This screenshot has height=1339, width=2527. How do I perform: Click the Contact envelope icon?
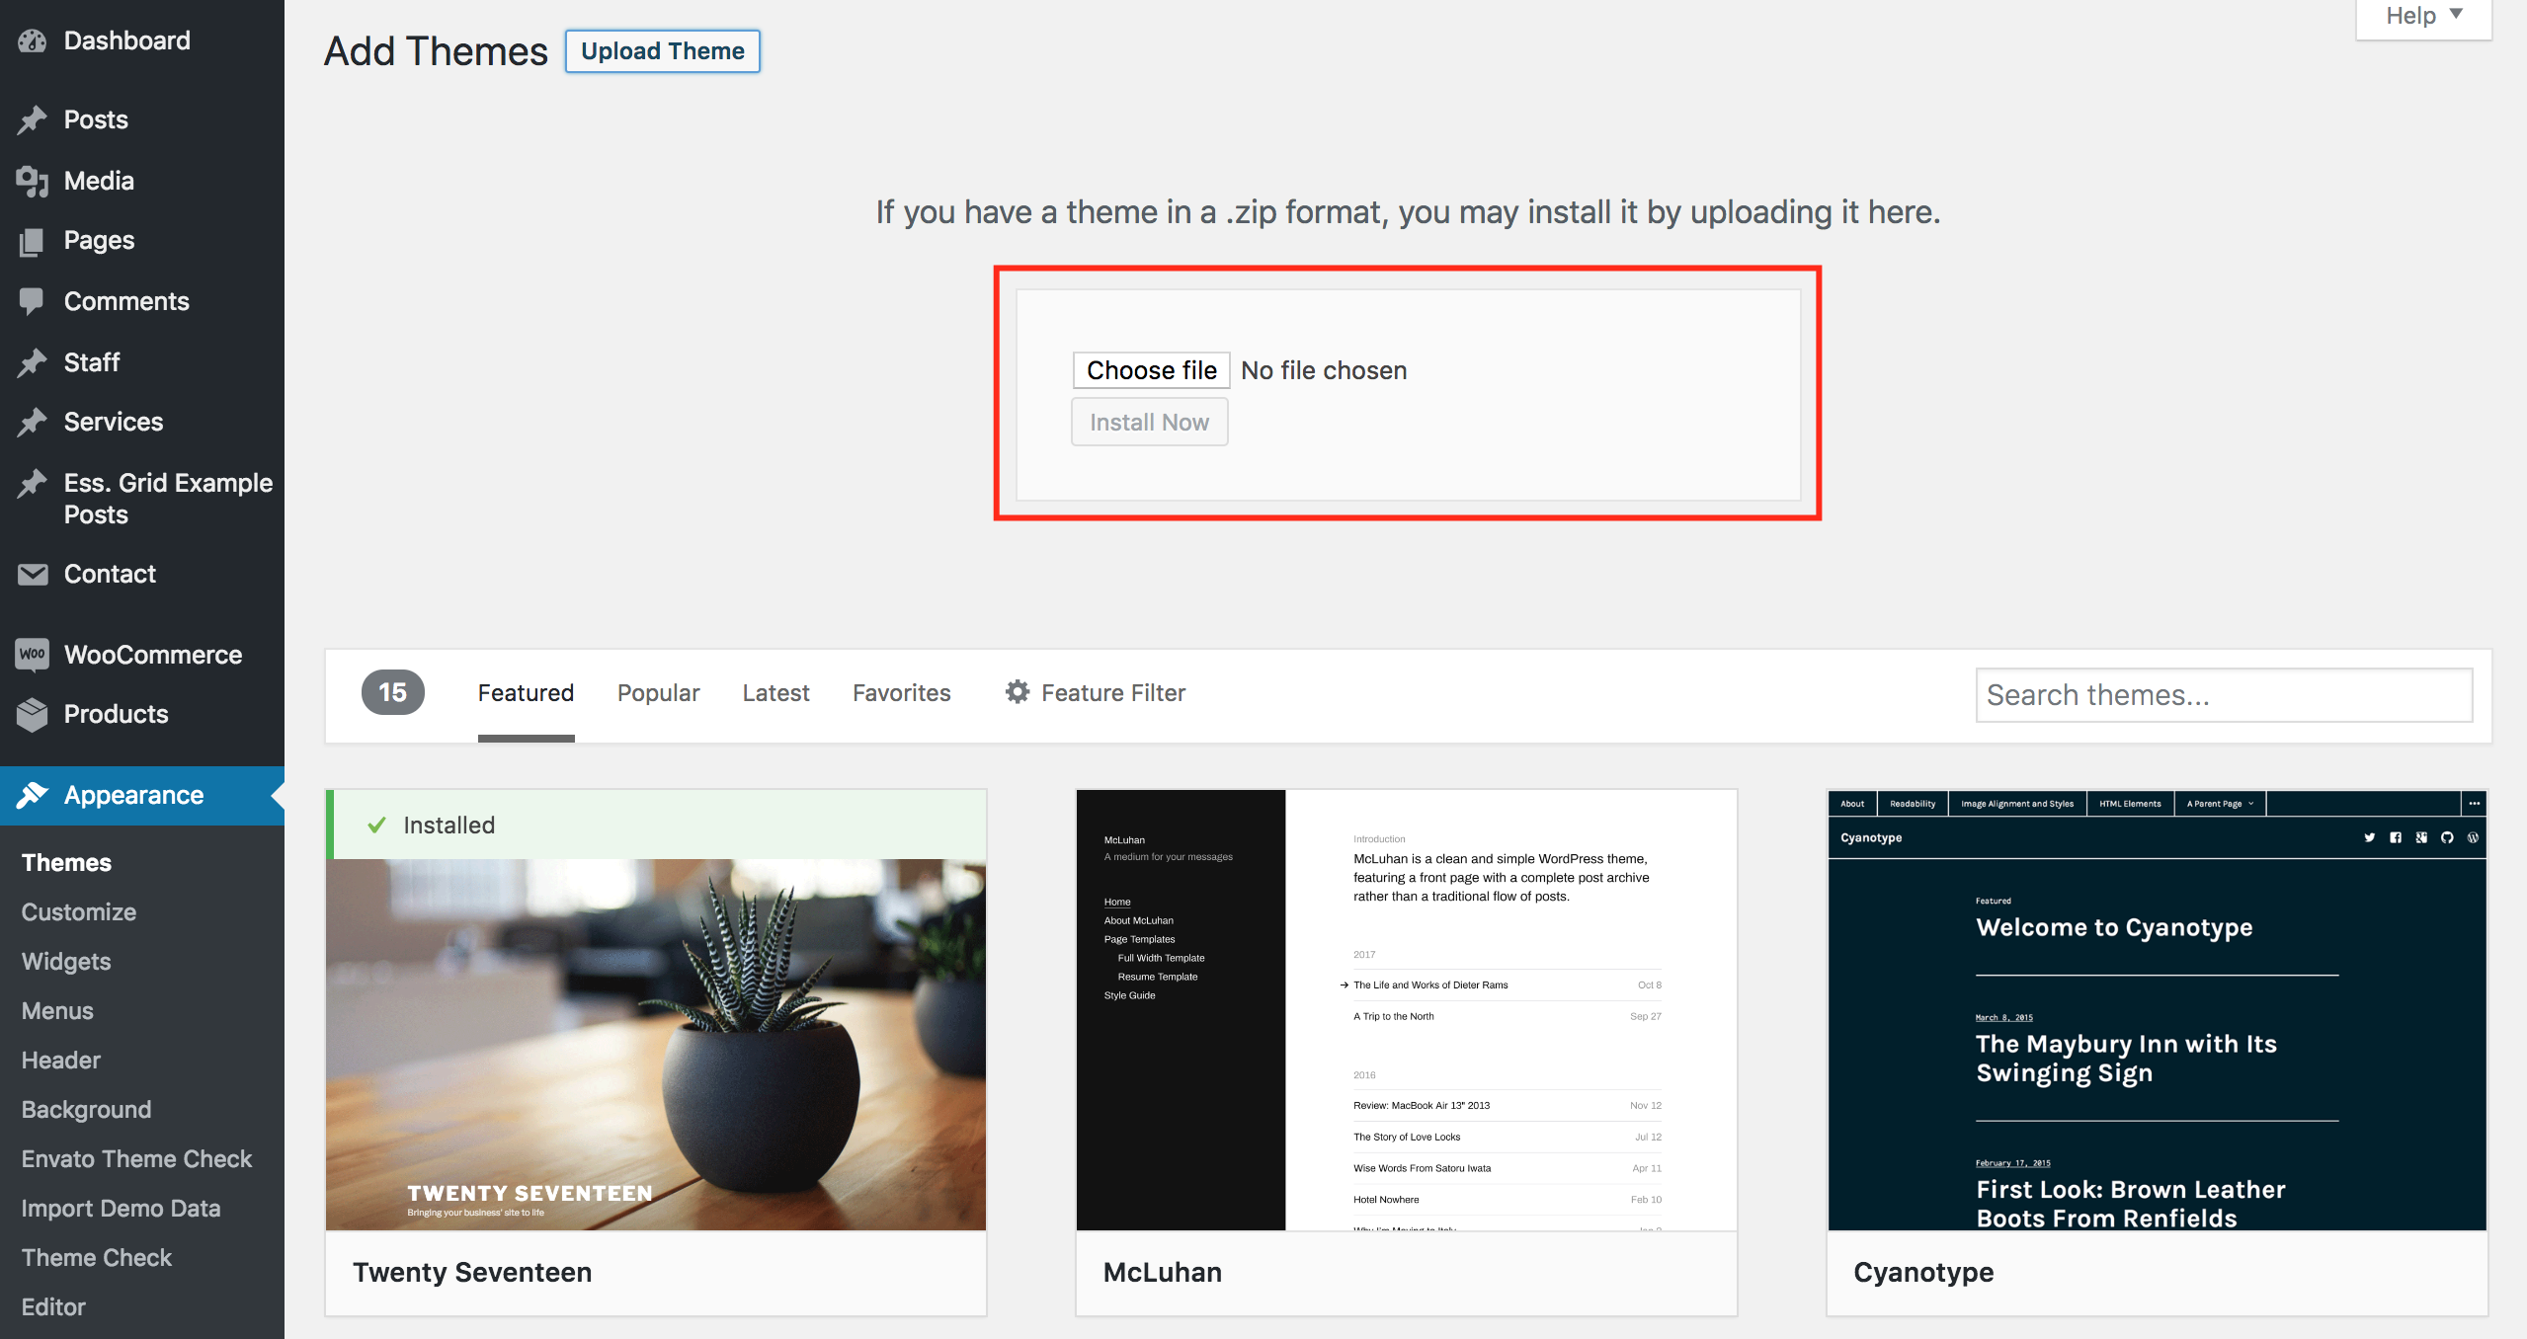coord(32,574)
